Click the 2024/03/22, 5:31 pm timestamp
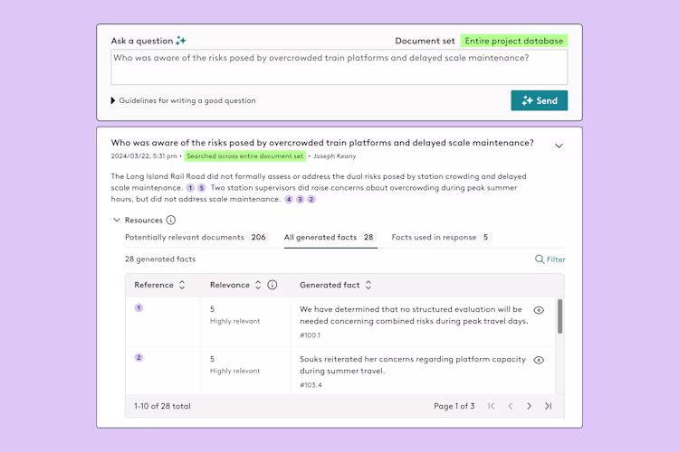Screen dimensions: 679x452 click(x=144, y=156)
